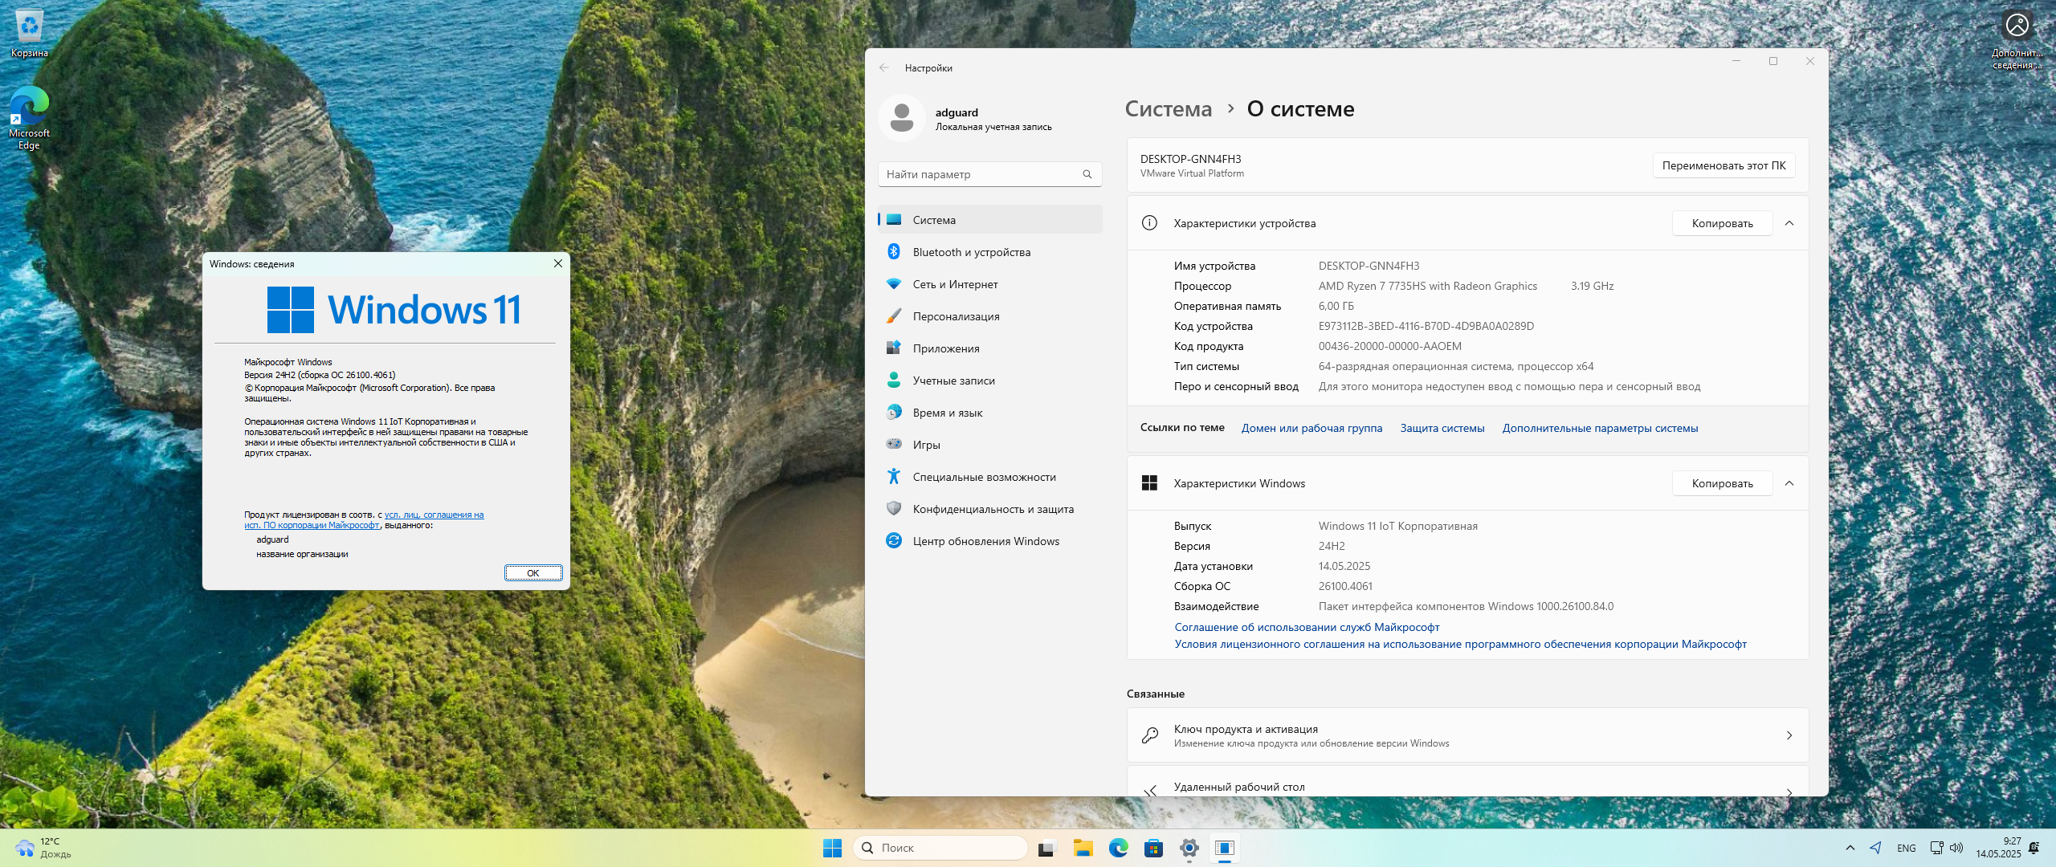Screen dimensions: 2056x867
Task: Go to Персонализация settings
Action: 989,316
